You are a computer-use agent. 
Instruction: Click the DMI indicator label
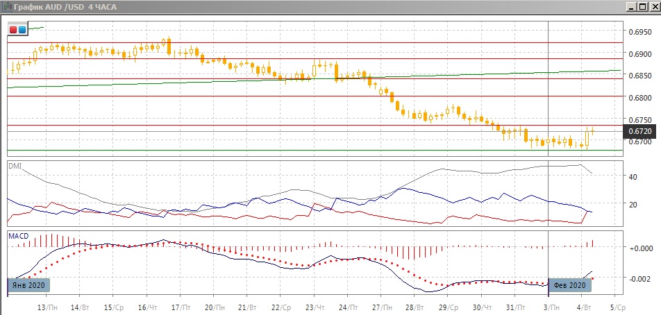click(15, 166)
